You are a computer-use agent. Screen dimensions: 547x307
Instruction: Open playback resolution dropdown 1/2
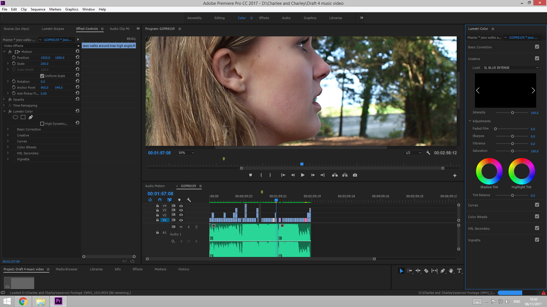(x=413, y=153)
